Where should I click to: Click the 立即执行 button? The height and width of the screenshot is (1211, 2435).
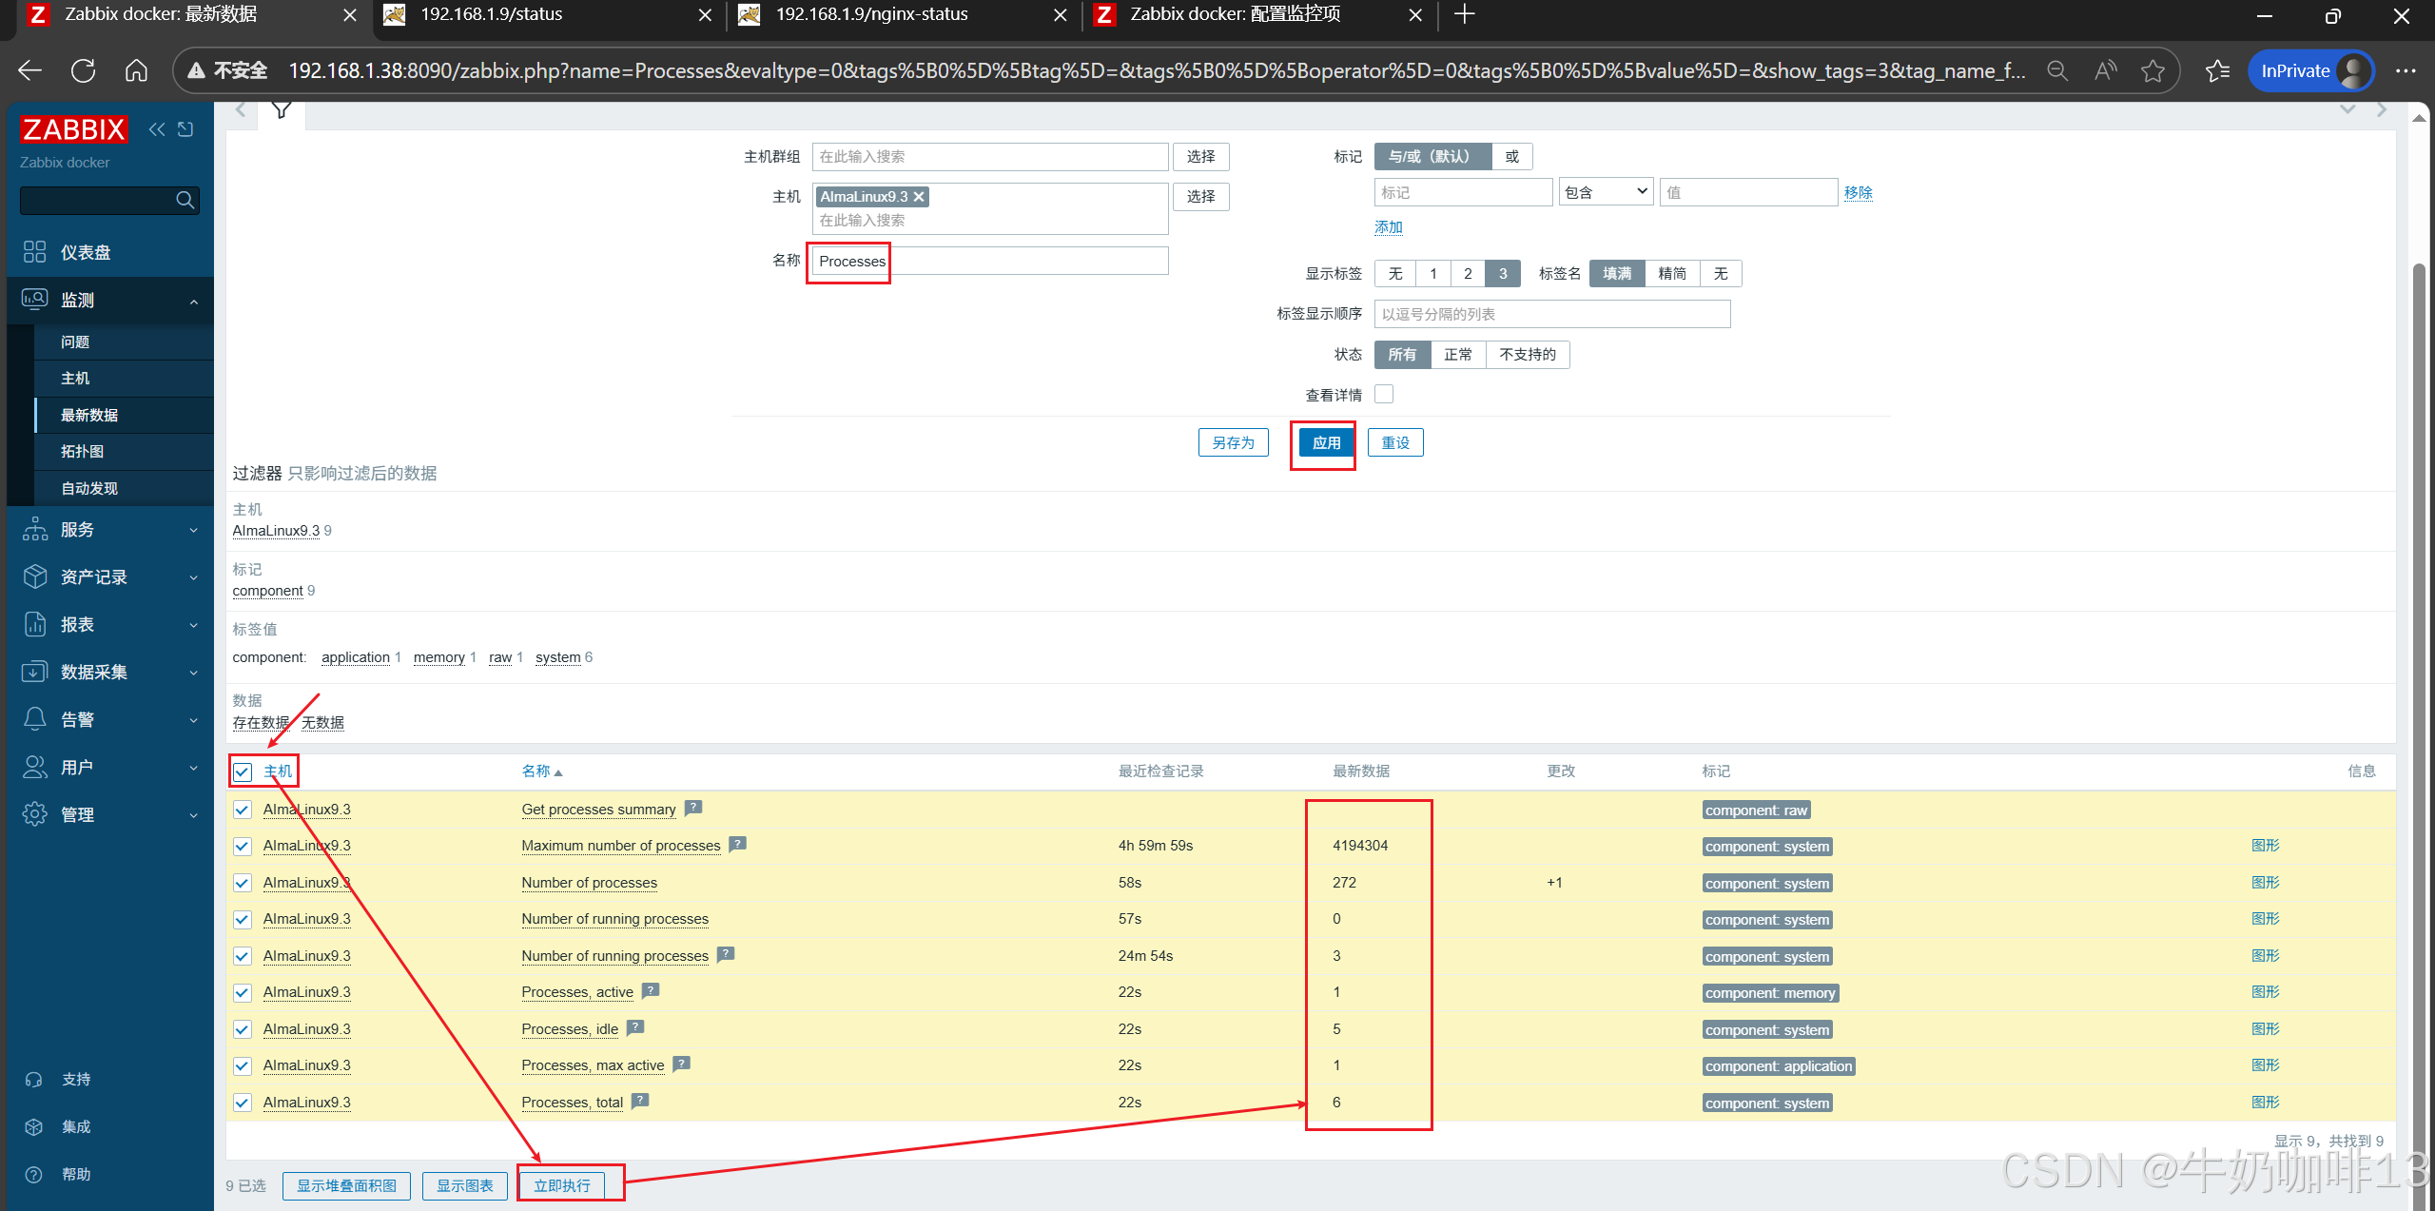561,1185
